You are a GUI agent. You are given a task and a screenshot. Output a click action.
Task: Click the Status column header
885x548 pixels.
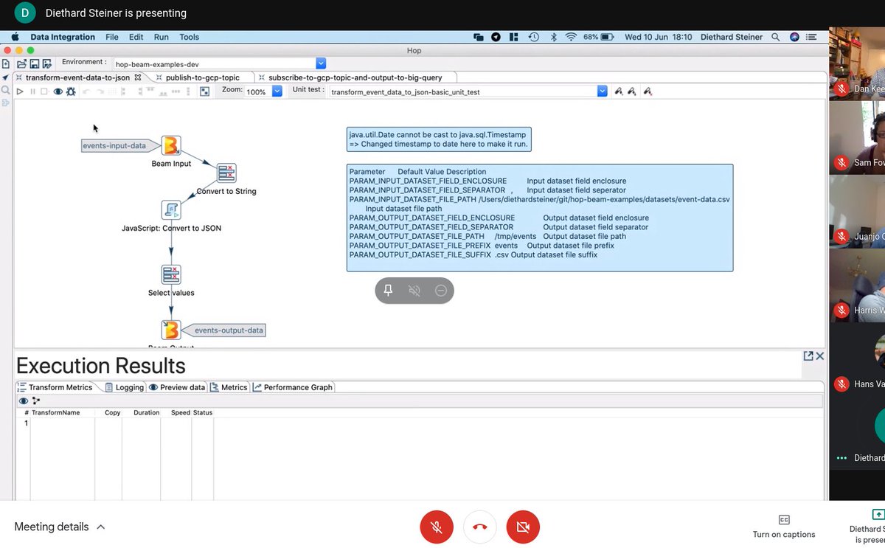point(203,413)
